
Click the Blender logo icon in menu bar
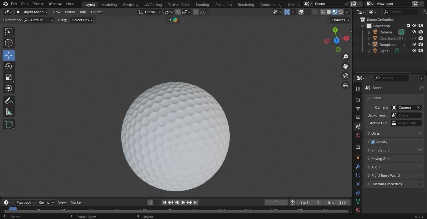5,4
